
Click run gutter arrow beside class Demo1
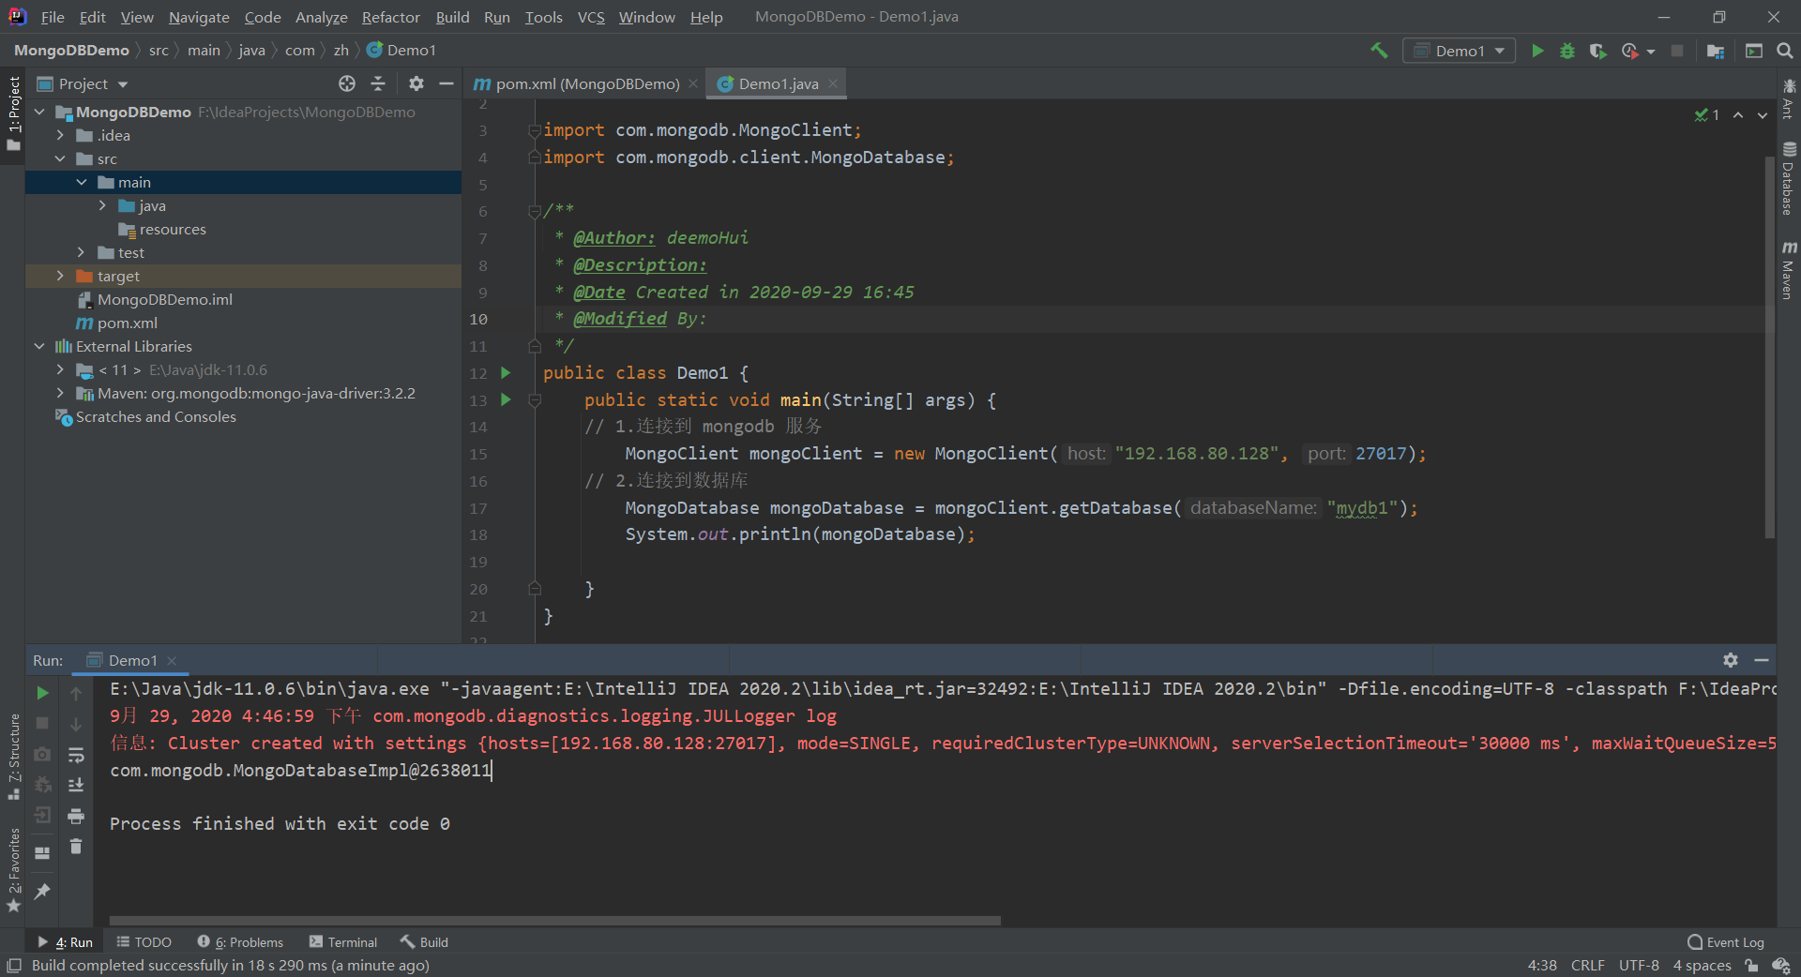click(506, 373)
